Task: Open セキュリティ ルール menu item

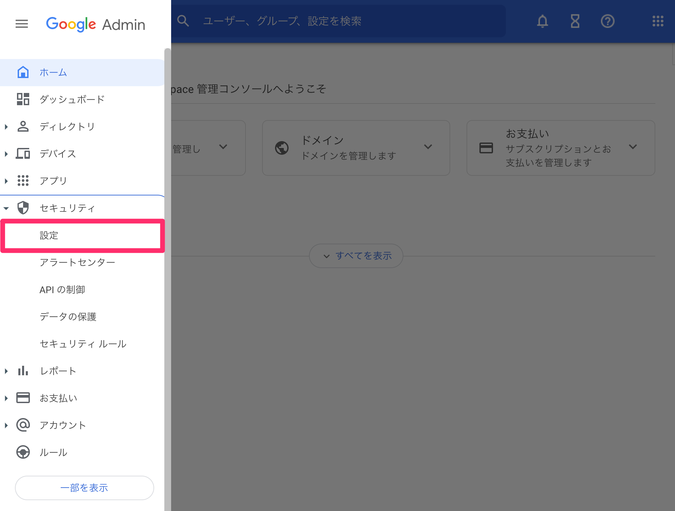Action: 82,344
